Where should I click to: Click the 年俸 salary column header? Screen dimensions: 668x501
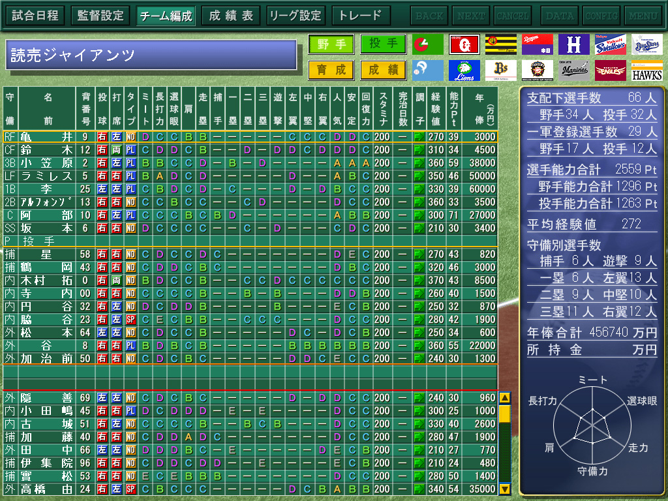pos(479,109)
